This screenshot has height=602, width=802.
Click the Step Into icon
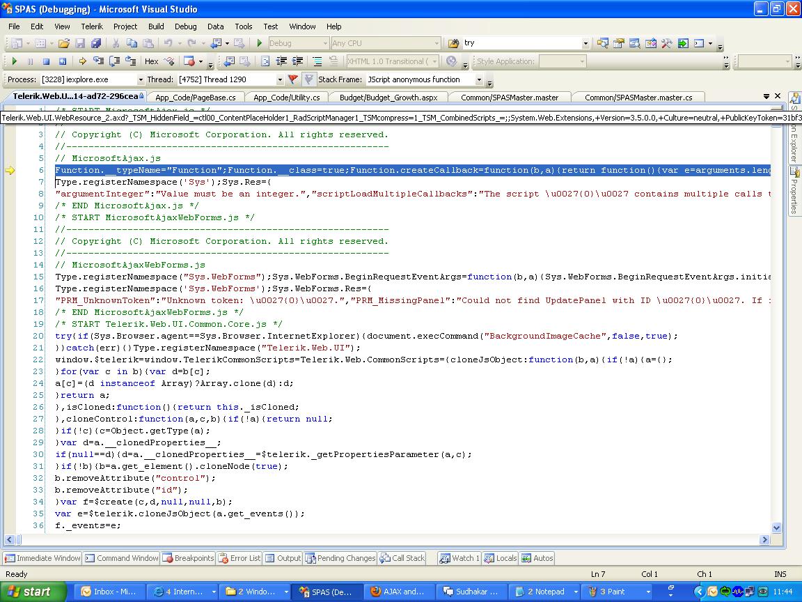tap(99, 61)
